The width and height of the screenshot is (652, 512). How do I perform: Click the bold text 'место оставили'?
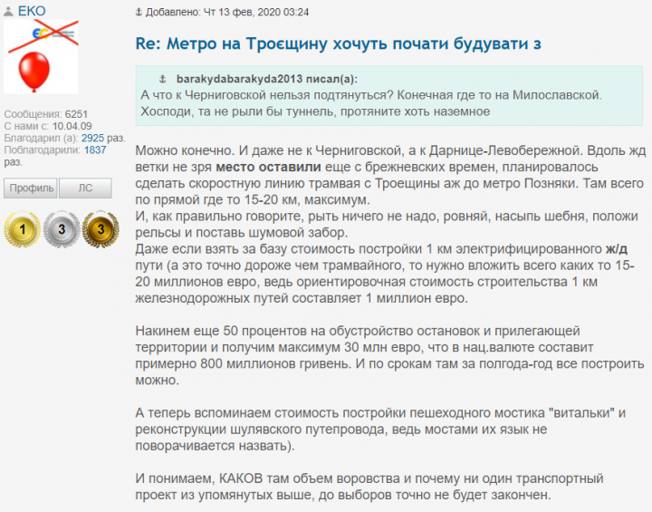point(268,167)
